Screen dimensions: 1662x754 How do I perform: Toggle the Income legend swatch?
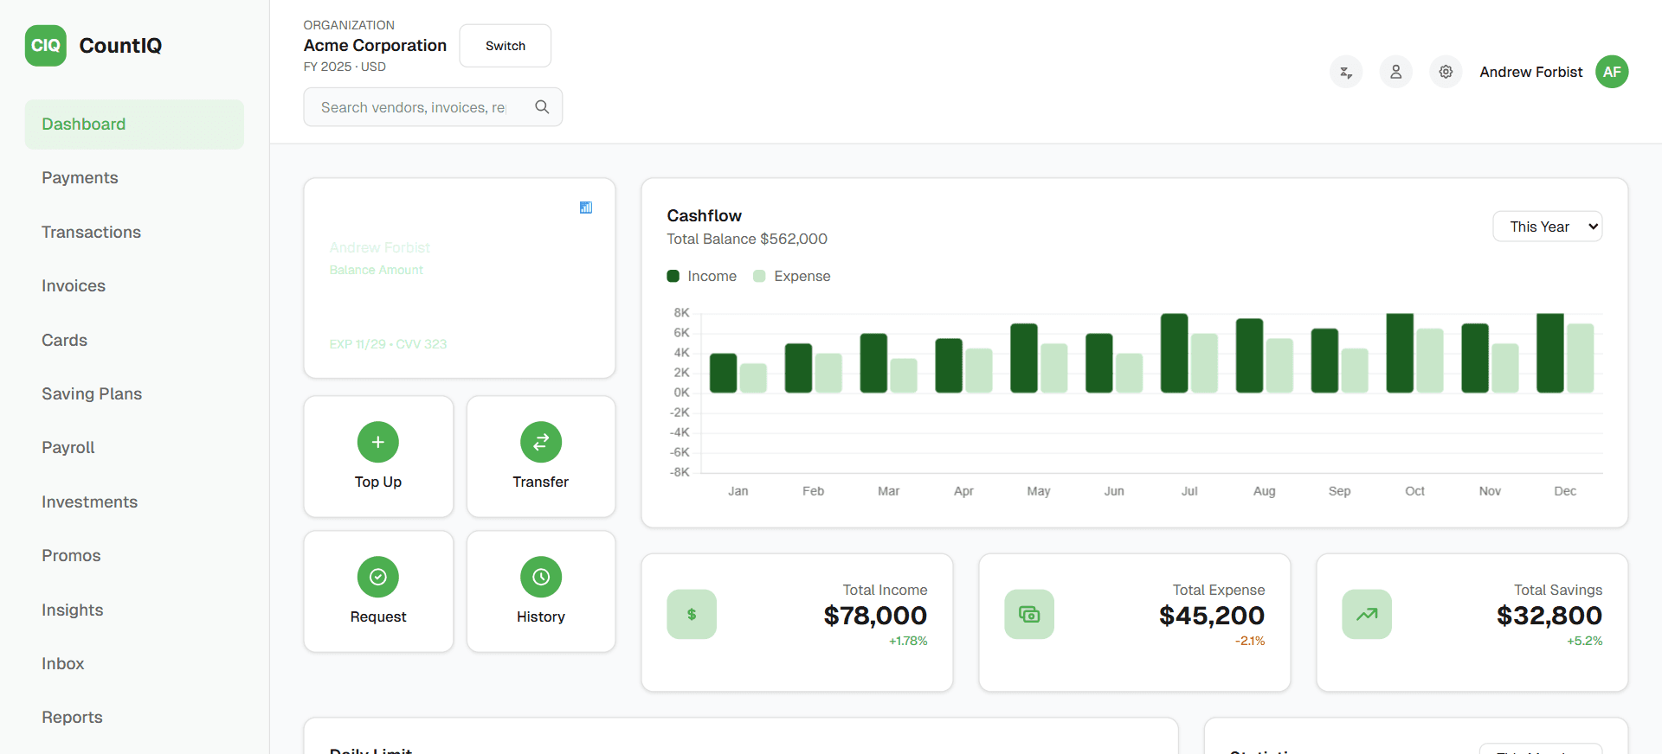(x=673, y=276)
